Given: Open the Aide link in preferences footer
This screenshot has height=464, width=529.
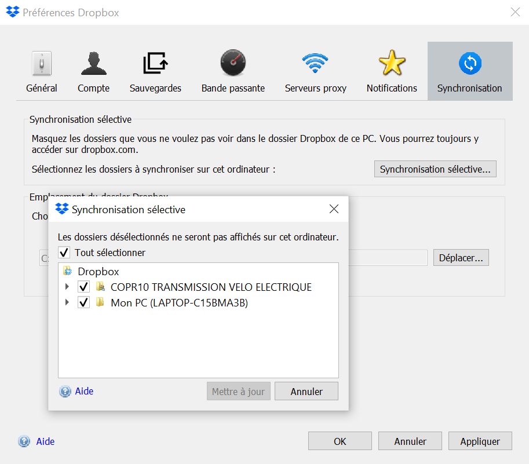Looking at the screenshot, I should pos(45,441).
